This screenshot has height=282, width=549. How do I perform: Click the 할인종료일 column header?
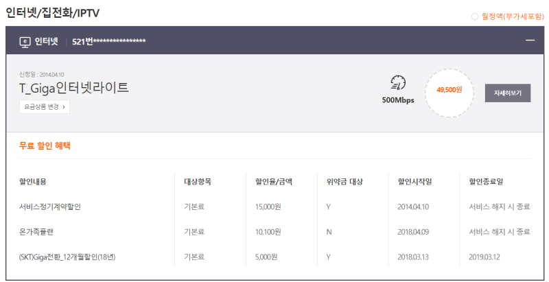pyautogui.click(x=486, y=182)
